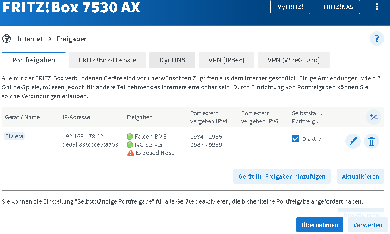Image resolution: width=390 pixels, height=234 pixels.
Task: Open FRITZ!NAS from the header
Action: point(338,7)
